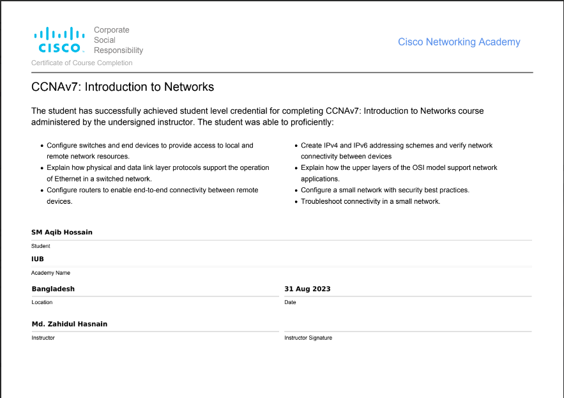The width and height of the screenshot is (564, 398).
Task: Click the Academy Name field label
Action: (50, 273)
